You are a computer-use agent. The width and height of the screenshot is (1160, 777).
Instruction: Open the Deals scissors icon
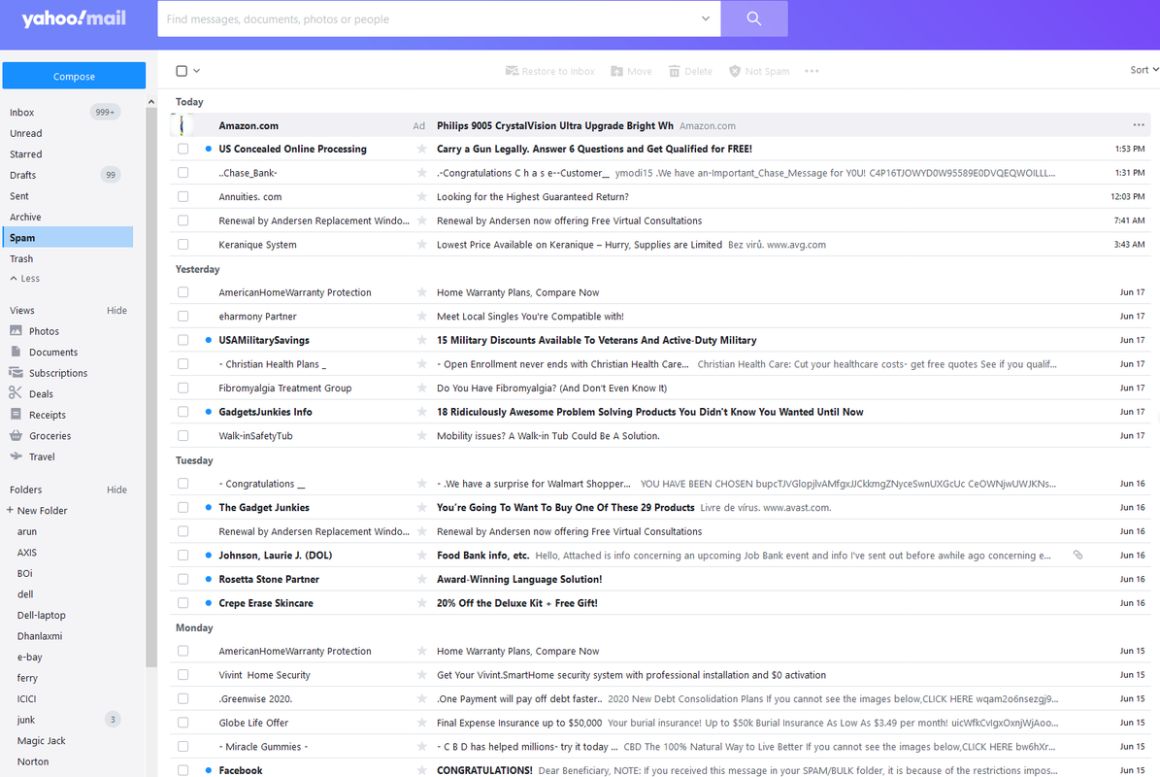point(16,393)
